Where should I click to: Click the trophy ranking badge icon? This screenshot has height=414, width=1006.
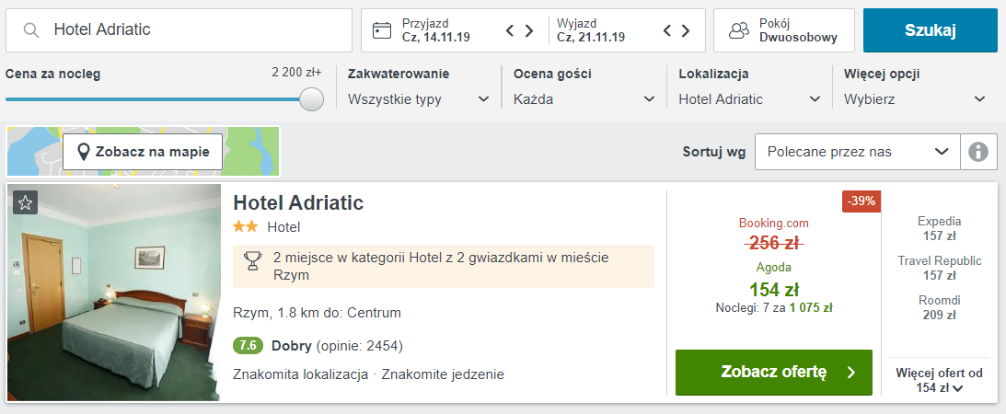coord(253,261)
